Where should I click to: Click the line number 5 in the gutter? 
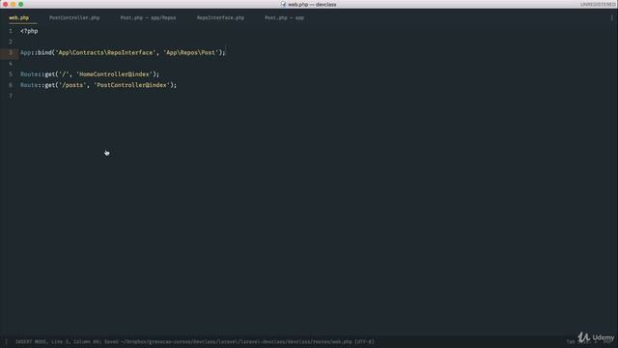pyautogui.click(x=11, y=74)
